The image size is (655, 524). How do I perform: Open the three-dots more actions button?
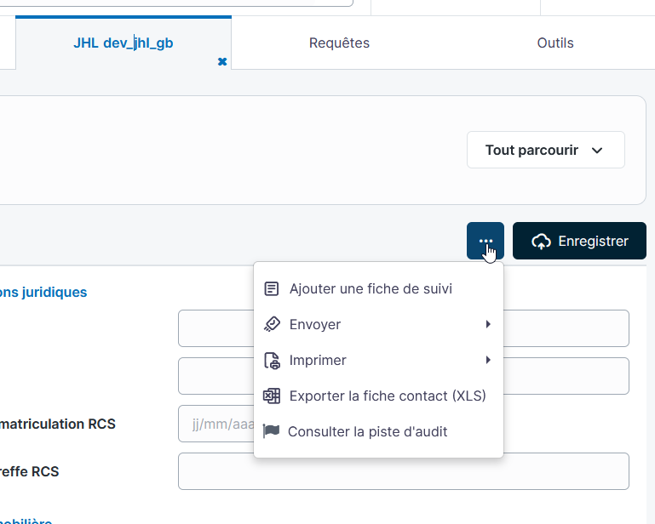coord(485,241)
